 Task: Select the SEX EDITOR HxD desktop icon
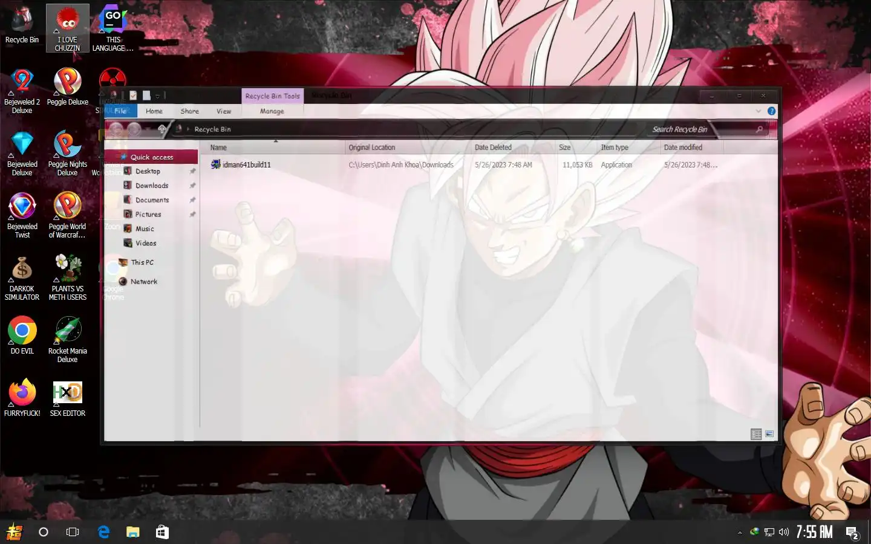pyautogui.click(x=68, y=398)
